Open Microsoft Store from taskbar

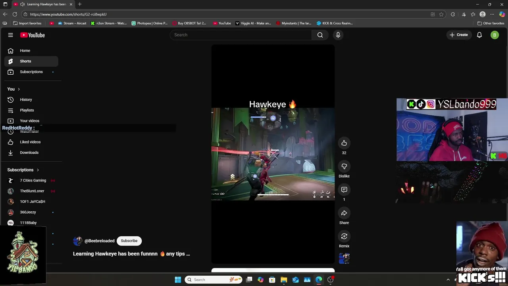pyautogui.click(x=272, y=280)
